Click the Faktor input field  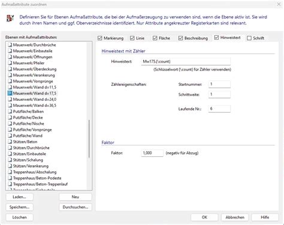152,153
